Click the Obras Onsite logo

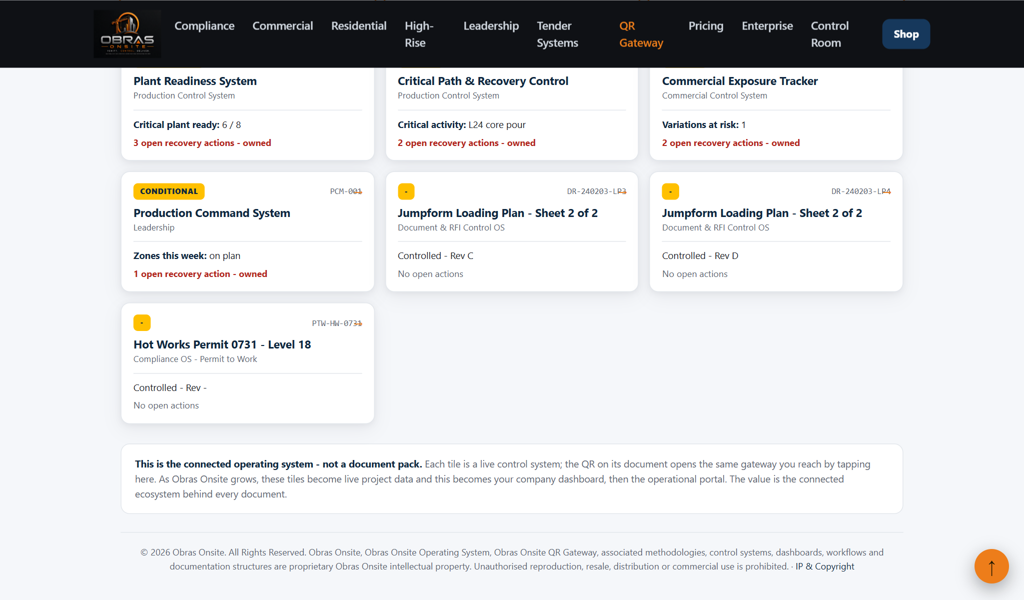click(x=127, y=34)
